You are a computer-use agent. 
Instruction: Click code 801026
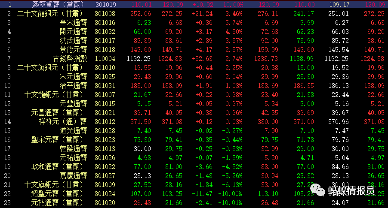pos(105,158)
